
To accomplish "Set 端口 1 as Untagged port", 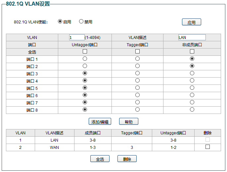I will tap(85, 59).
